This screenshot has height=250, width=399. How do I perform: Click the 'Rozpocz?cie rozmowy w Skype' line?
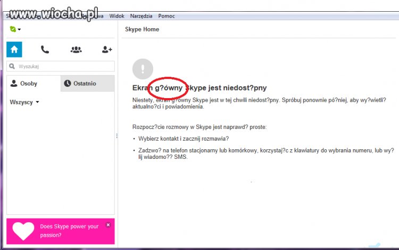click(x=199, y=127)
